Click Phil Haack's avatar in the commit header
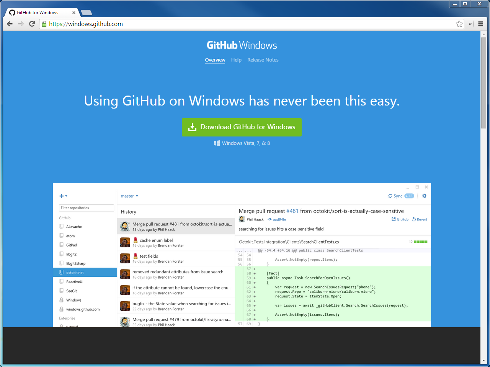 point(242,219)
